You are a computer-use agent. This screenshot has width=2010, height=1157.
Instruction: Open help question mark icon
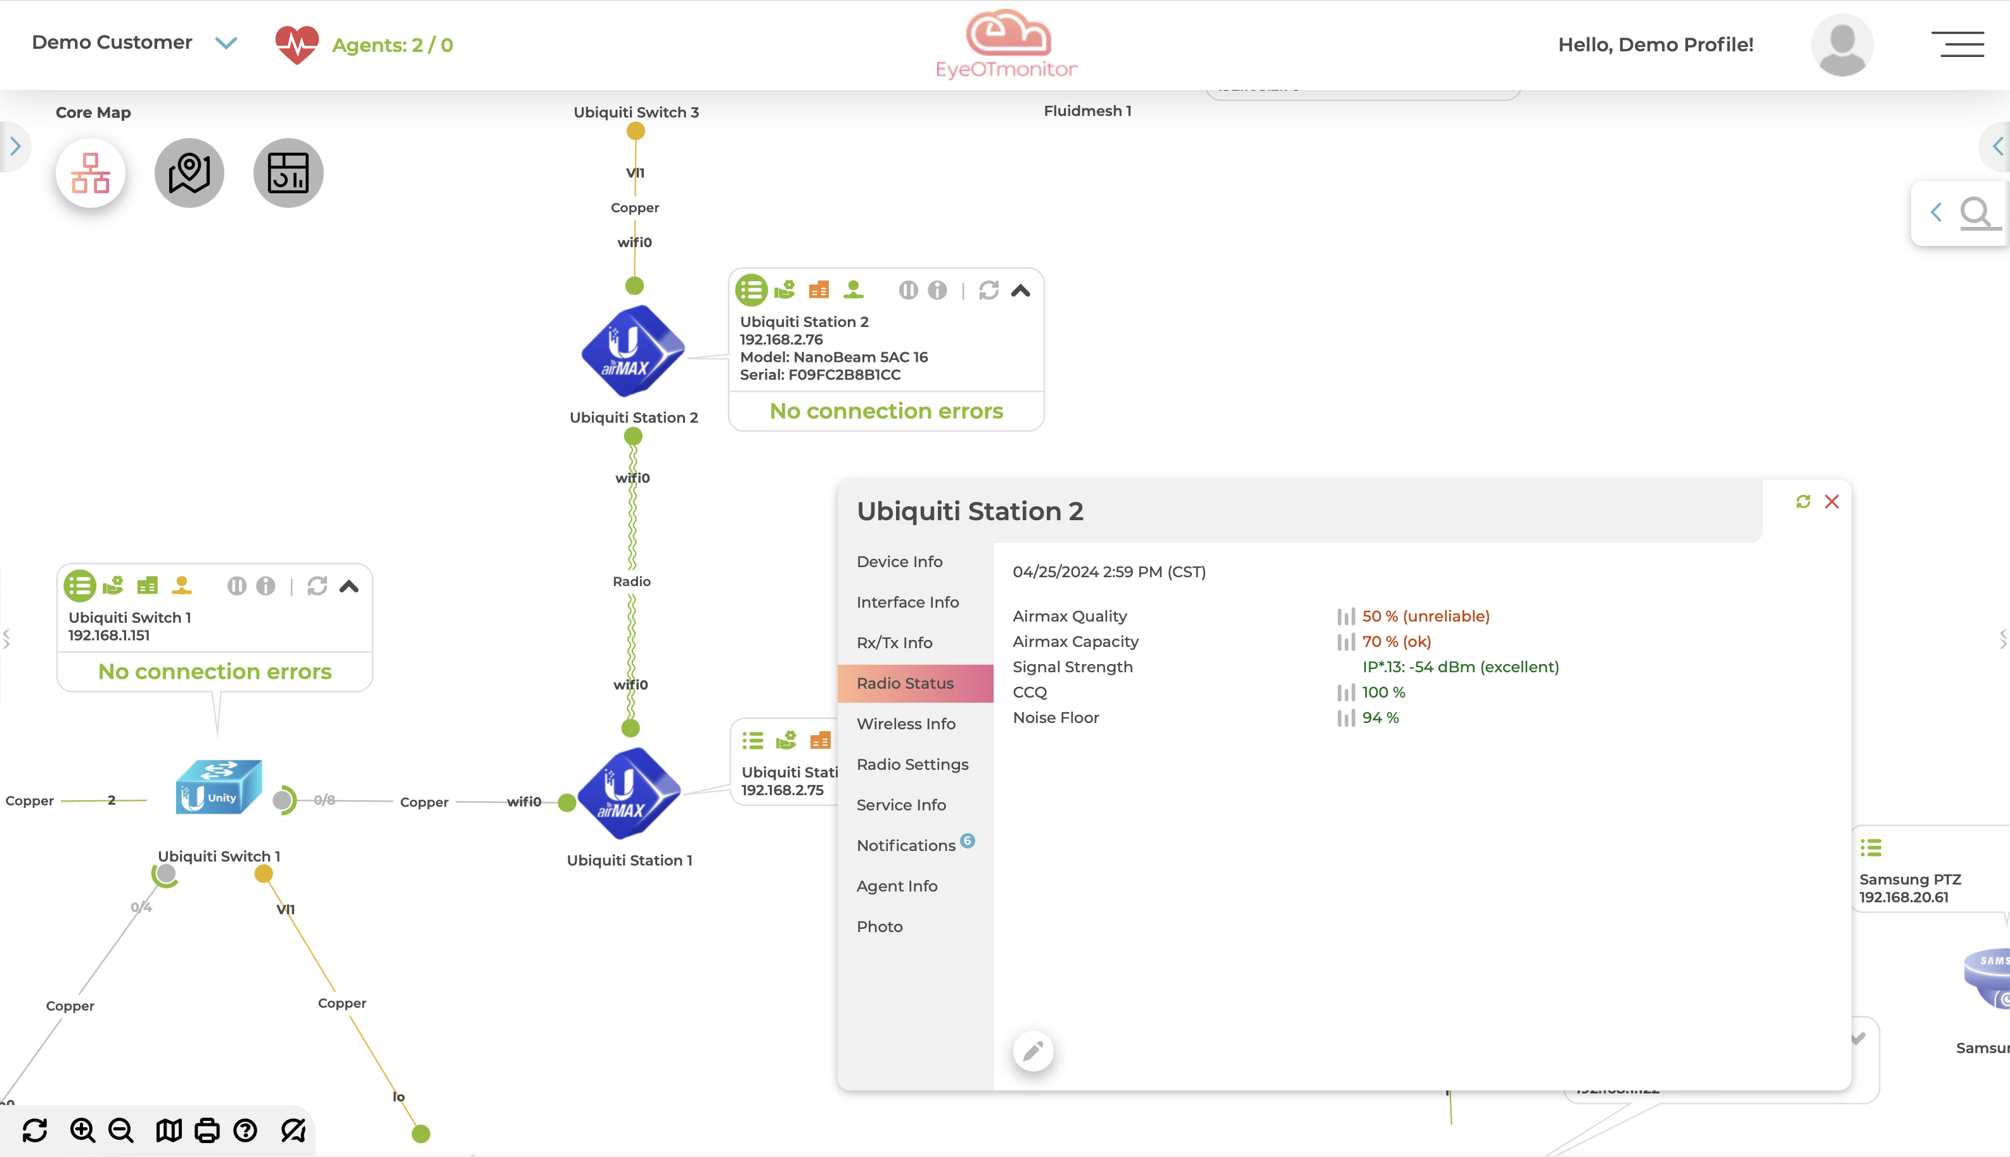pyautogui.click(x=245, y=1130)
